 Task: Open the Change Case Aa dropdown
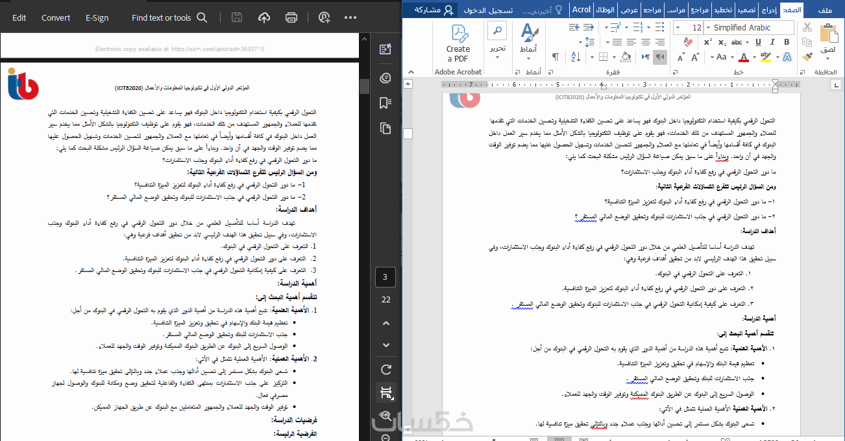click(x=718, y=57)
